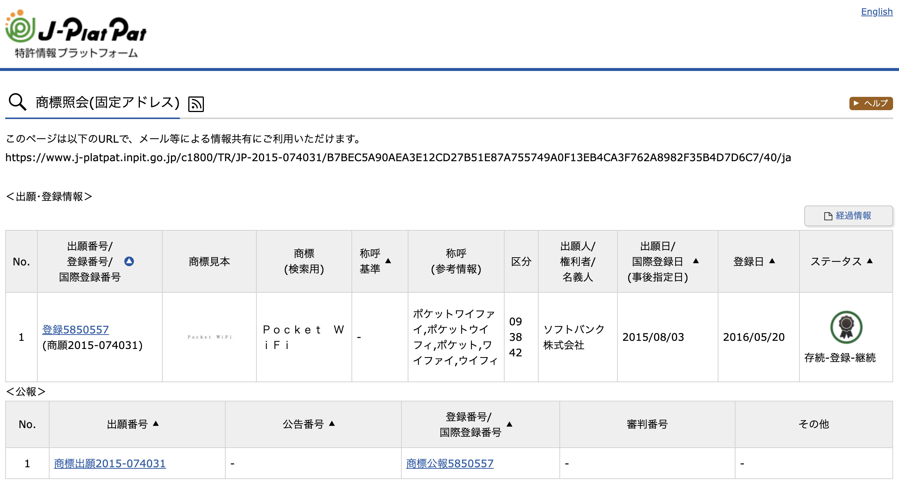This screenshot has width=899, height=485.
Task: Sort by application number using blue circled arrow
Action: pos(129,261)
